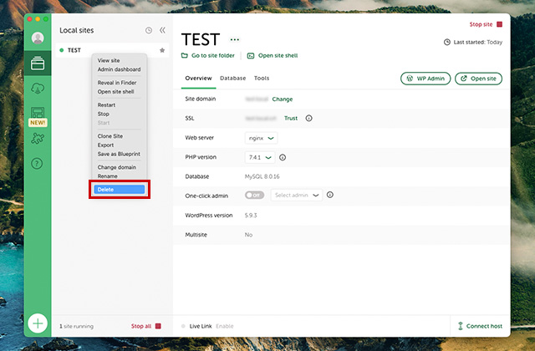Click the Stop site red square
Viewport: 535px width, 351px height.
point(500,24)
